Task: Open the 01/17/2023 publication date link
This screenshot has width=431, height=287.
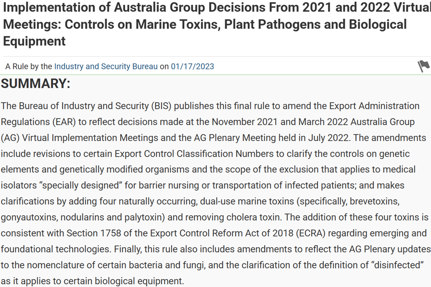Action: point(192,66)
